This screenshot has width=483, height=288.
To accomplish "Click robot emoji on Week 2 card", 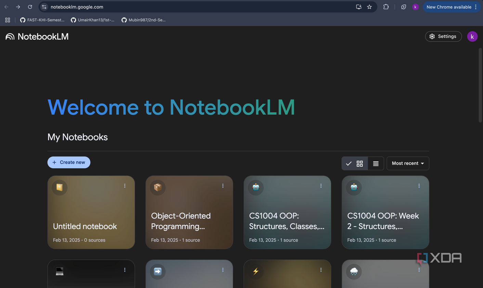I will (x=354, y=187).
